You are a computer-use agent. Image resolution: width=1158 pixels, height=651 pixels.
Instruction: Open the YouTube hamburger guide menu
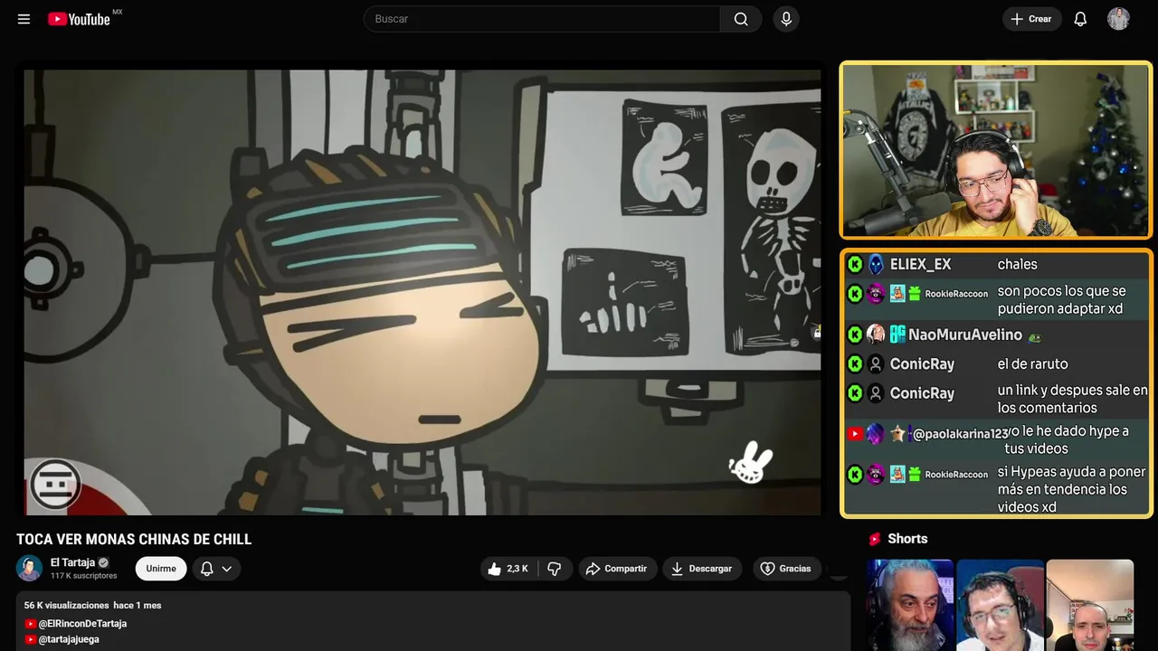tap(24, 19)
